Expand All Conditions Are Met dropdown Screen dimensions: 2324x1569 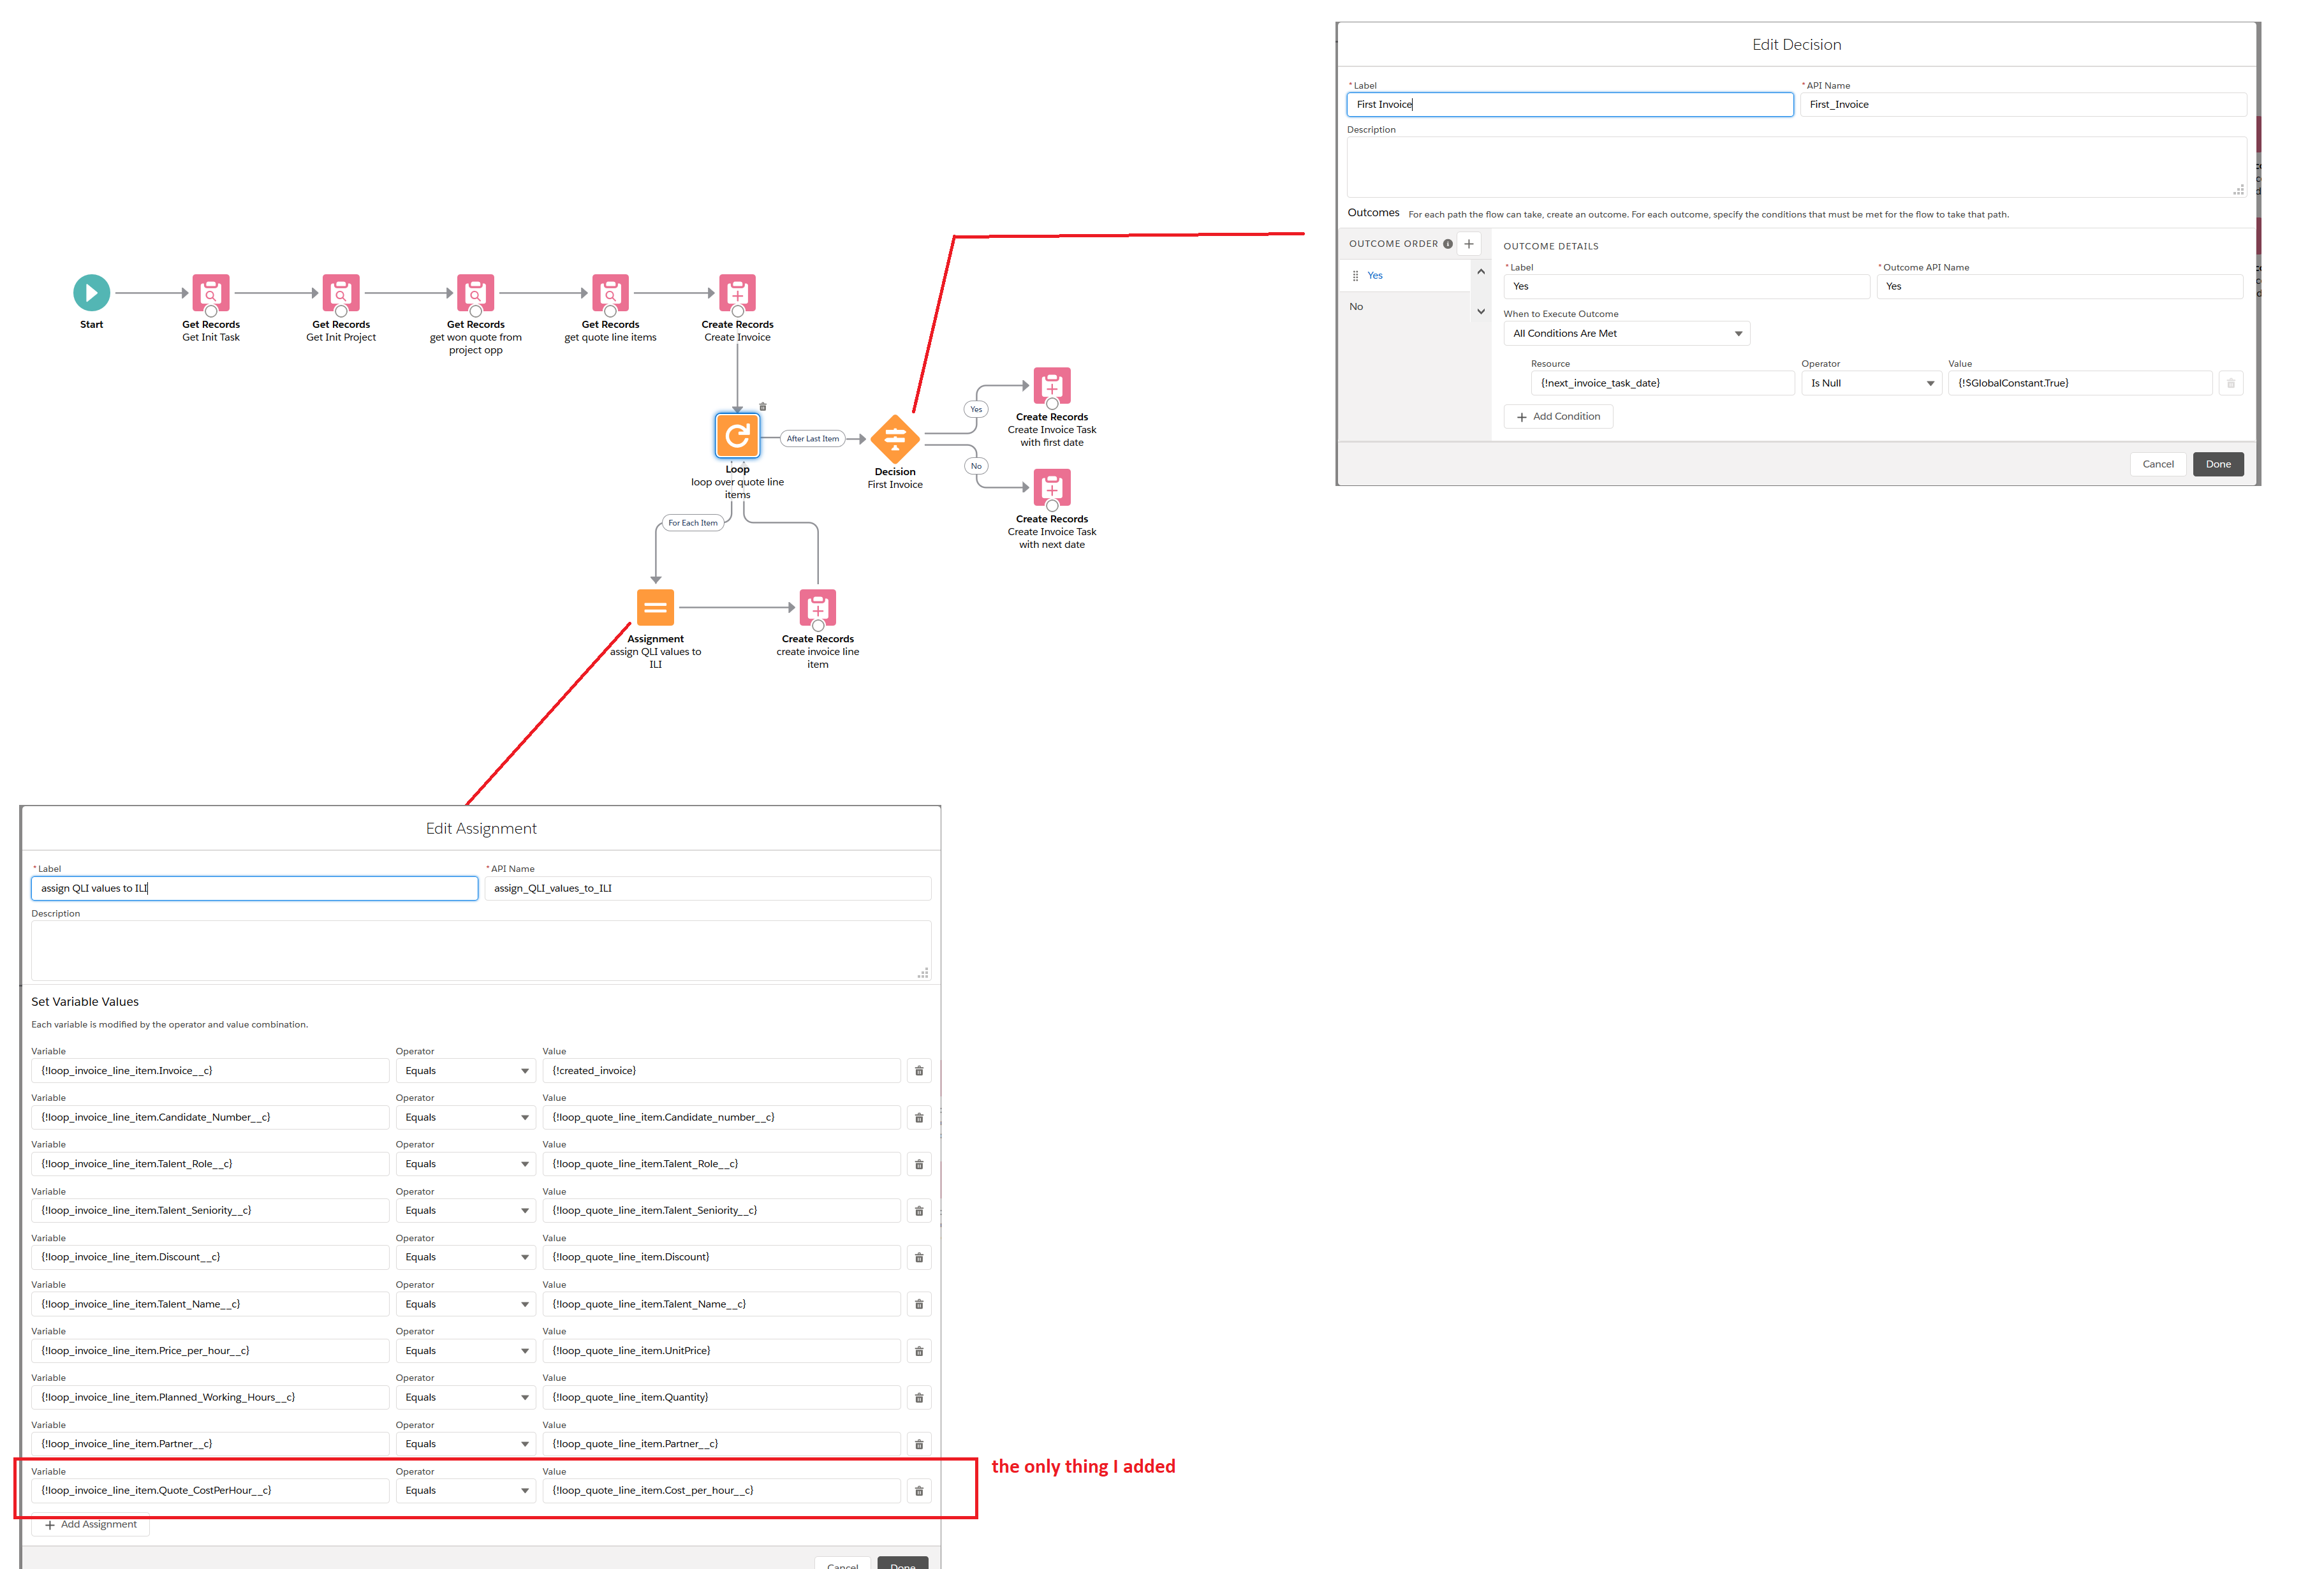1626,334
